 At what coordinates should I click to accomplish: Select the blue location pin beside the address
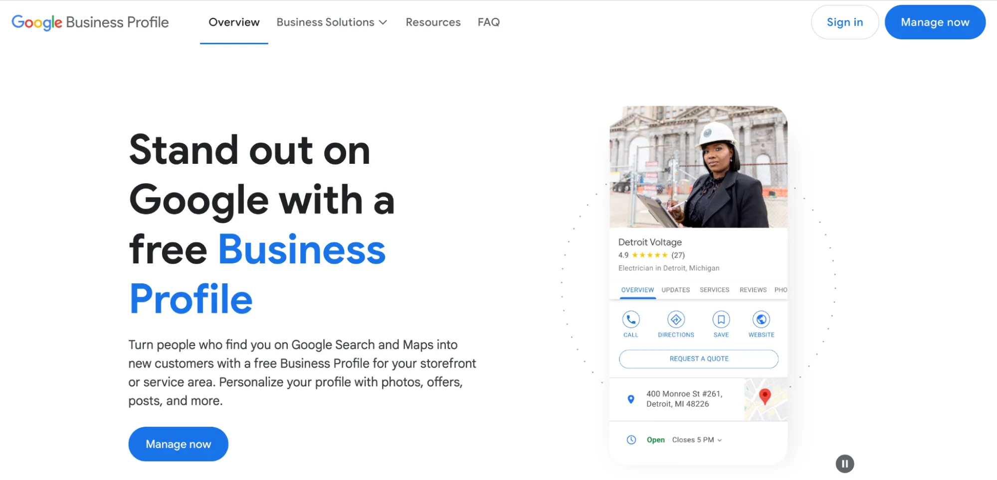pos(630,399)
